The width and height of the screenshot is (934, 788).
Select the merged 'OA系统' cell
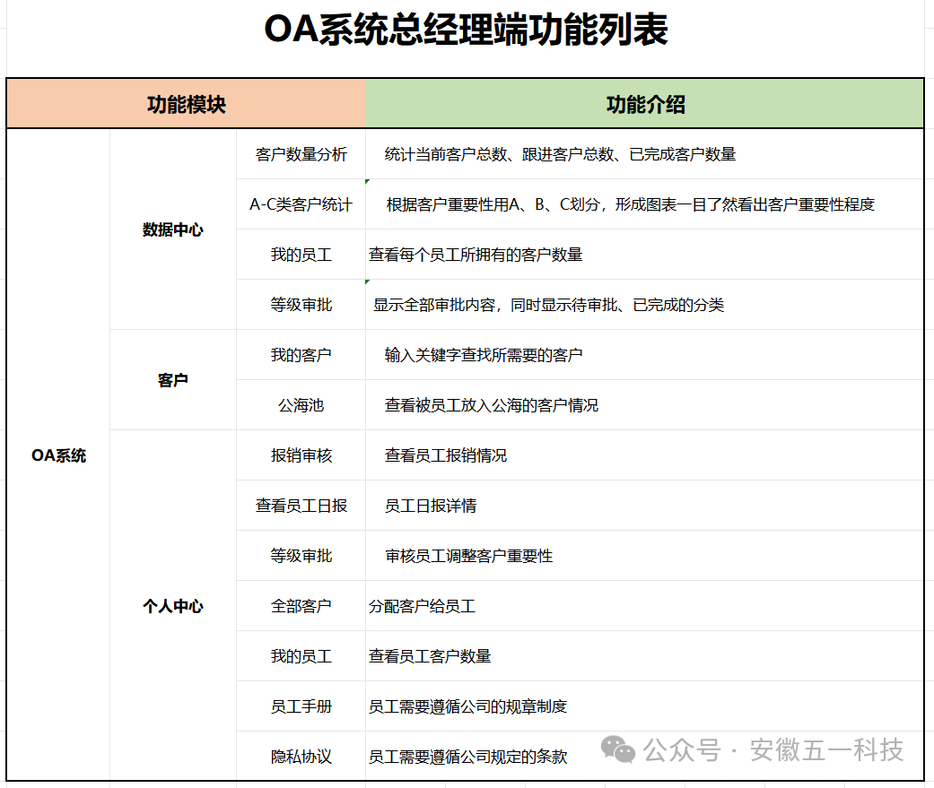pos(58,455)
